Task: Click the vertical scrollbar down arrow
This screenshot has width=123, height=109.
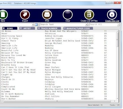Action: 117,99
